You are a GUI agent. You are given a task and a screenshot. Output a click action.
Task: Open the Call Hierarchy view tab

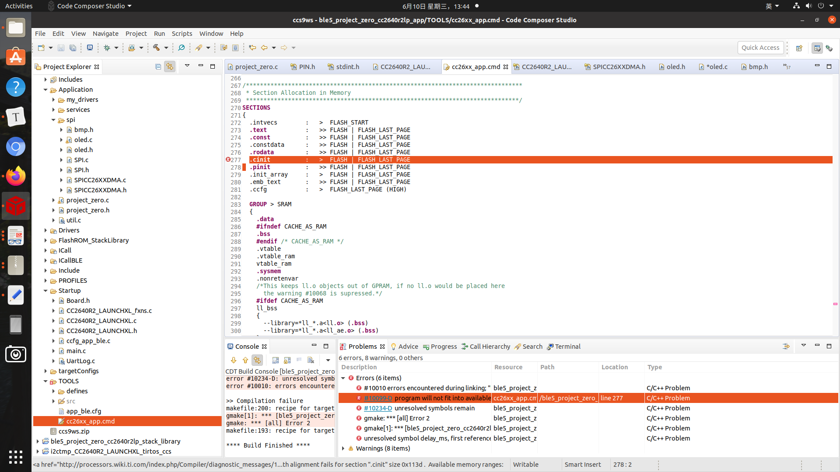(489, 347)
